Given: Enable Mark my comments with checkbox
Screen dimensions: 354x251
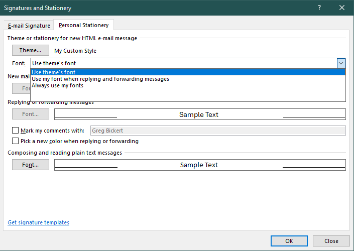Looking at the screenshot, I should (15, 131).
